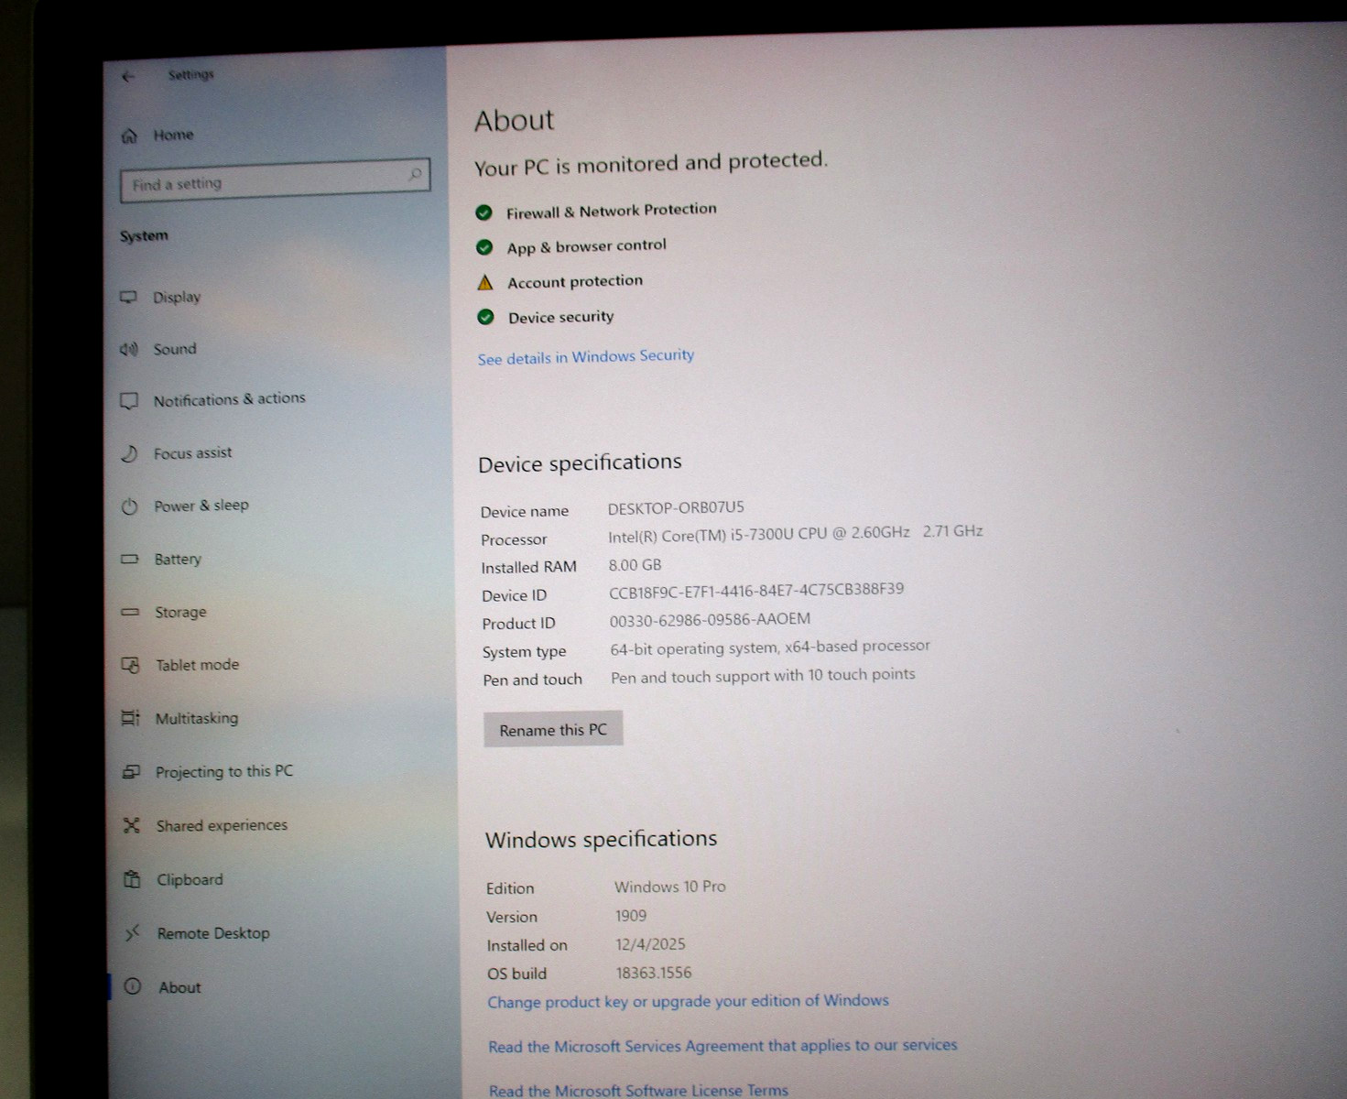Click the Device security label

pos(561,317)
